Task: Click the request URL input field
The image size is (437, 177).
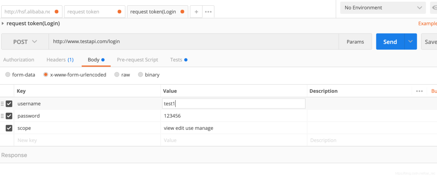Action: click(193, 42)
